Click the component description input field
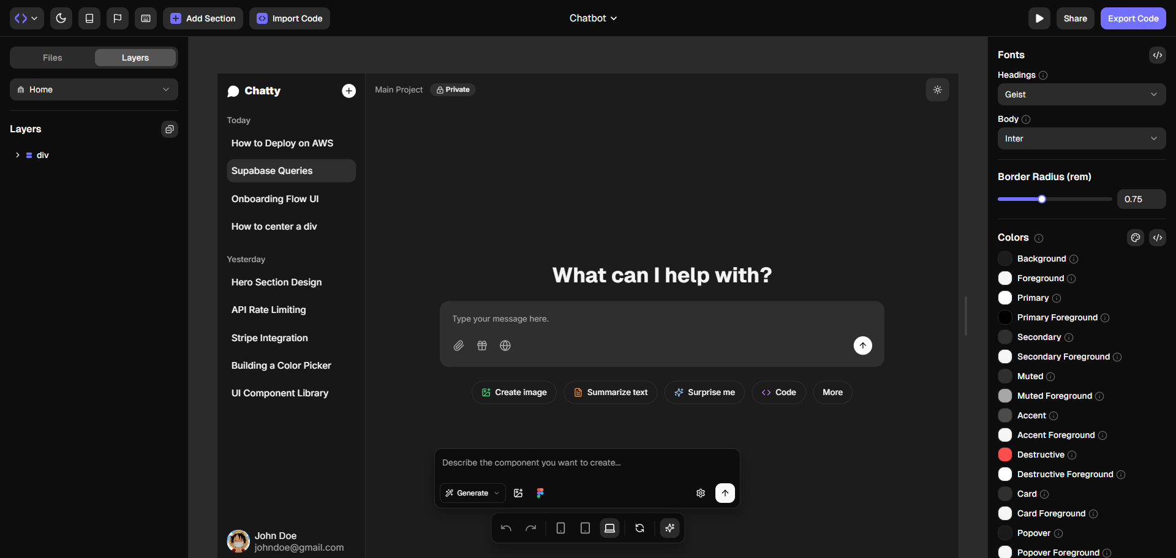This screenshot has width=1176, height=558. tap(586, 463)
